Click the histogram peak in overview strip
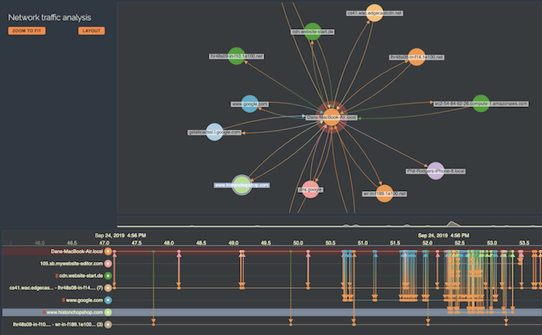 [x=451, y=223]
